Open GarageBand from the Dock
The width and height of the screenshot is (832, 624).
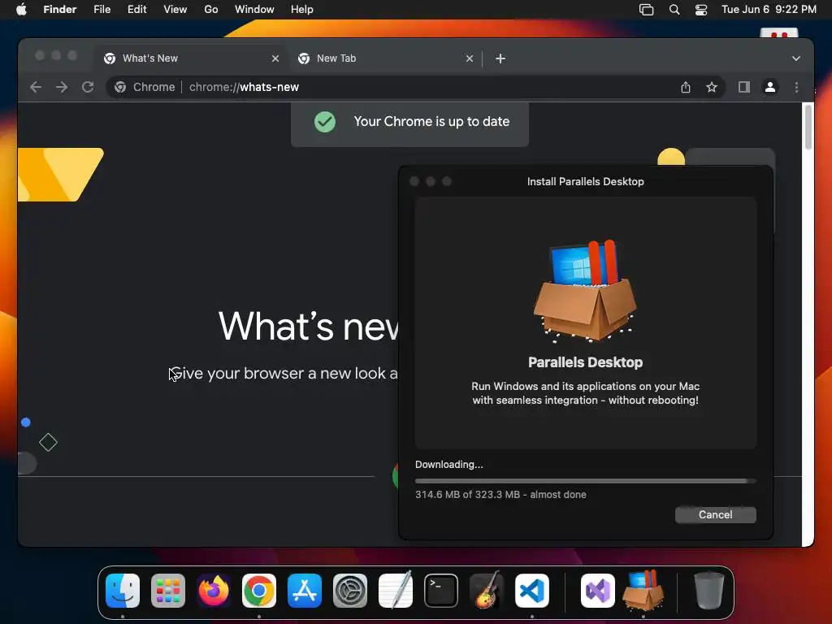coord(487,591)
